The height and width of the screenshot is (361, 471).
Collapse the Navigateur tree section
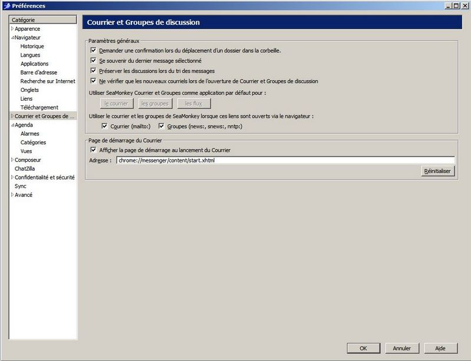click(12, 38)
